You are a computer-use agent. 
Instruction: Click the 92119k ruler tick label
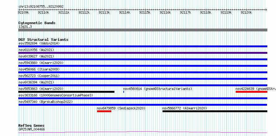click(226, 12)
